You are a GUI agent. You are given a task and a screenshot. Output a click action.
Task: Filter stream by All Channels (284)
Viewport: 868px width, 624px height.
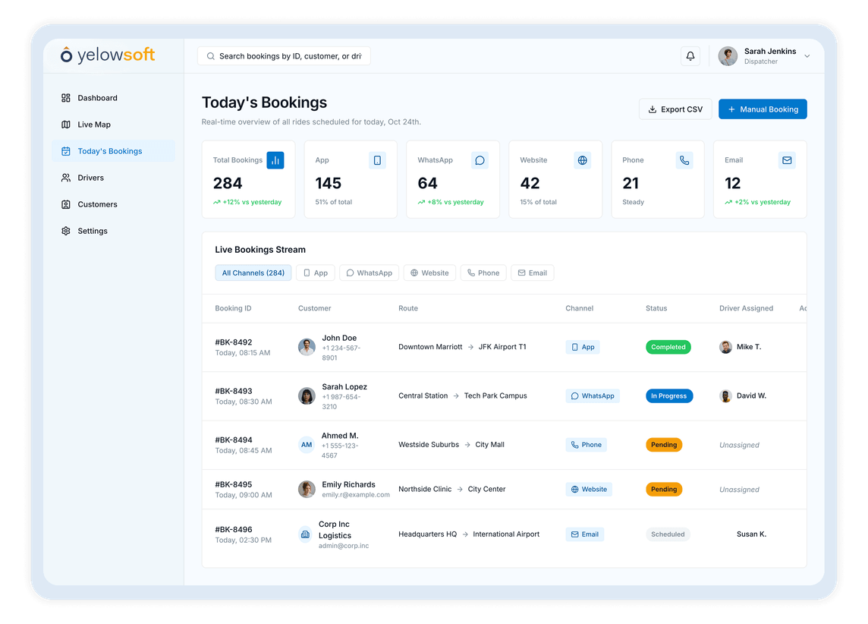(253, 273)
